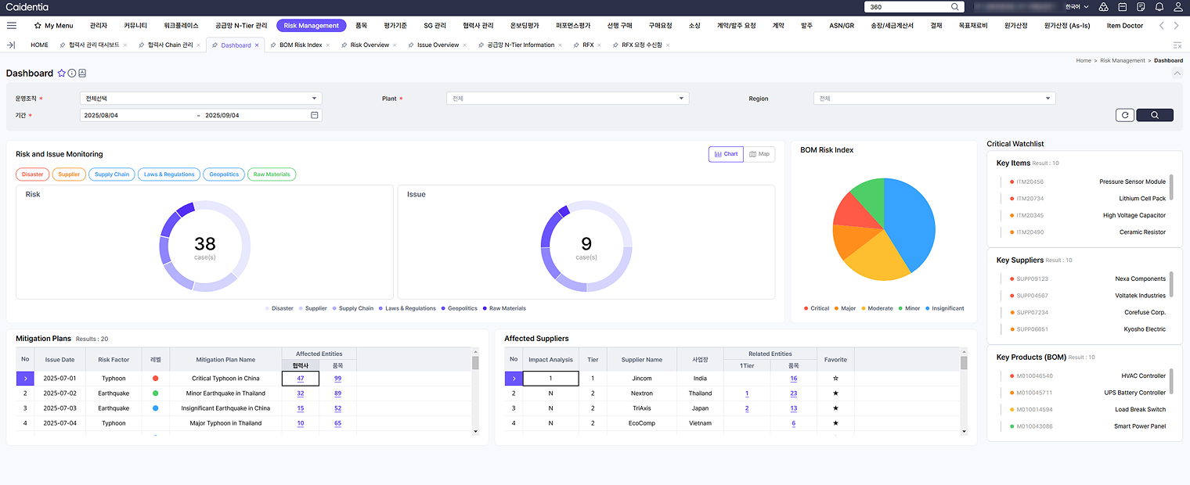The height and width of the screenshot is (485, 1190).
Task: Open the 한국어 language selector
Action: click(1076, 7)
